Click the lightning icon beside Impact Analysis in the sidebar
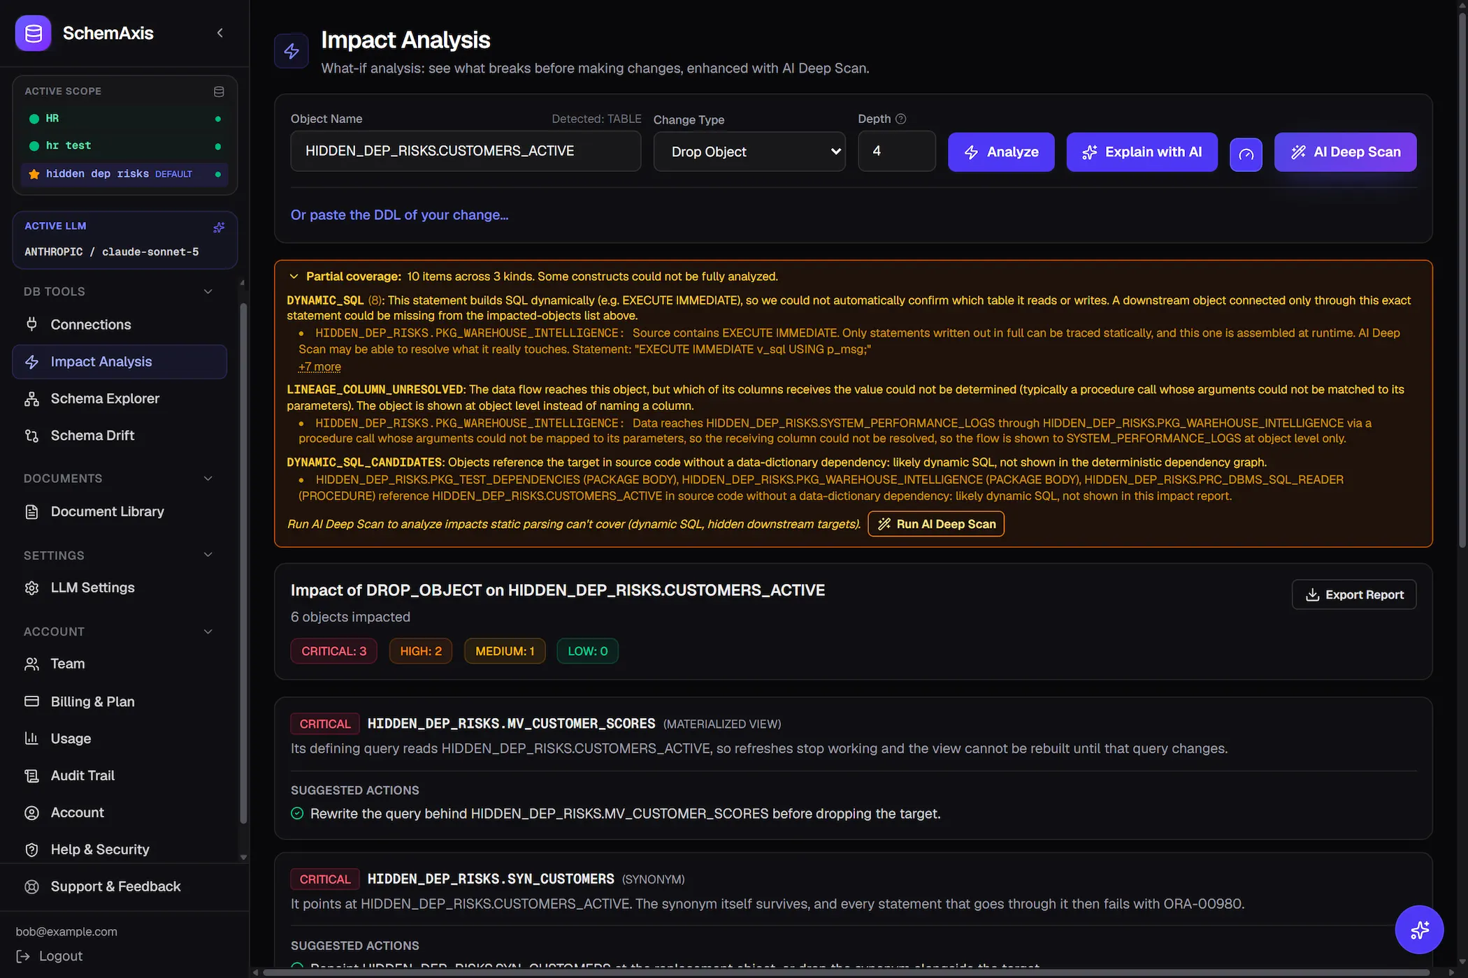 point(31,362)
